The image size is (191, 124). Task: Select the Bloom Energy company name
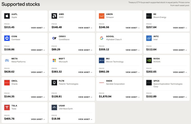(x=160, y=17)
